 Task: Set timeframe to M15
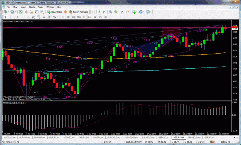[74, 17]
